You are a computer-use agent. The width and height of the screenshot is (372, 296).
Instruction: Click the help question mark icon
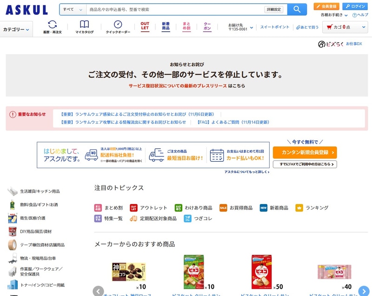pos(354,15)
